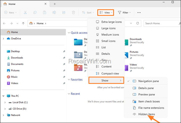This screenshot has width=181, height=123.
Task: Click the Up arrow navigation icon
Action: [23, 23]
